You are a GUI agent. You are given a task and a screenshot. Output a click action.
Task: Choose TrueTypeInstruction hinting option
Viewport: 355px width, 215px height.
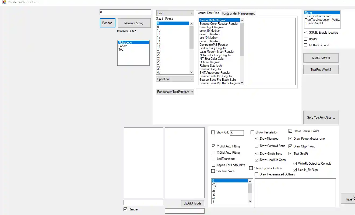tap(318, 16)
